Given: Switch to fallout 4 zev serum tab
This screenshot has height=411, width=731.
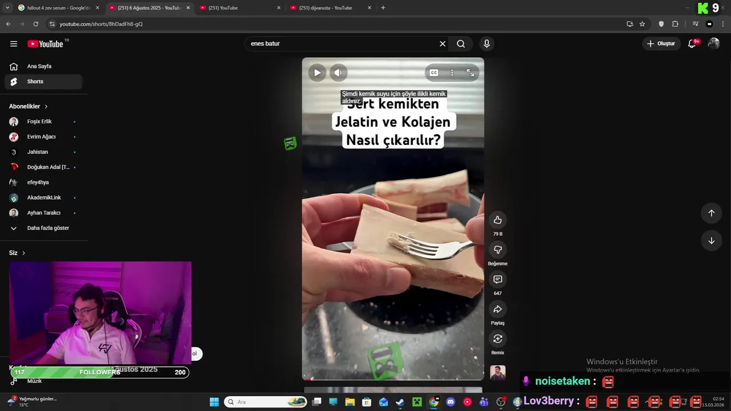Looking at the screenshot, I should tap(58, 7).
